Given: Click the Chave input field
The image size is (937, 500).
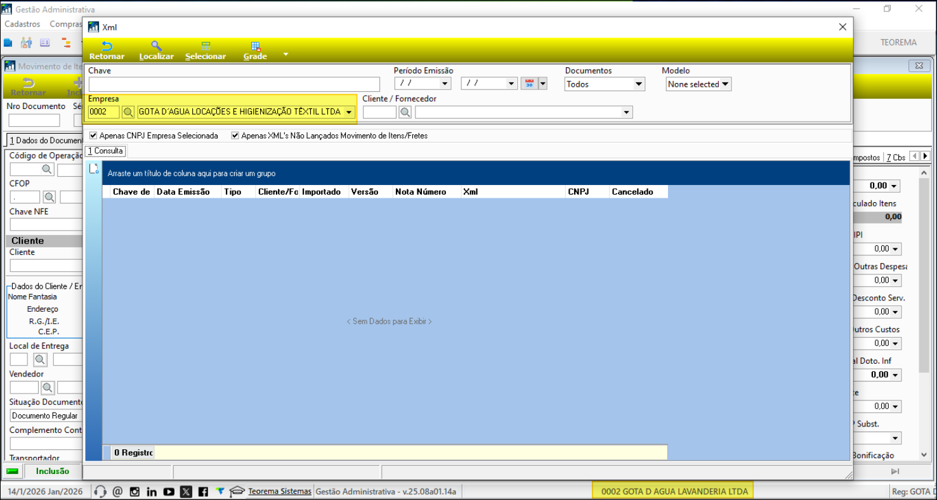Looking at the screenshot, I should click(234, 84).
